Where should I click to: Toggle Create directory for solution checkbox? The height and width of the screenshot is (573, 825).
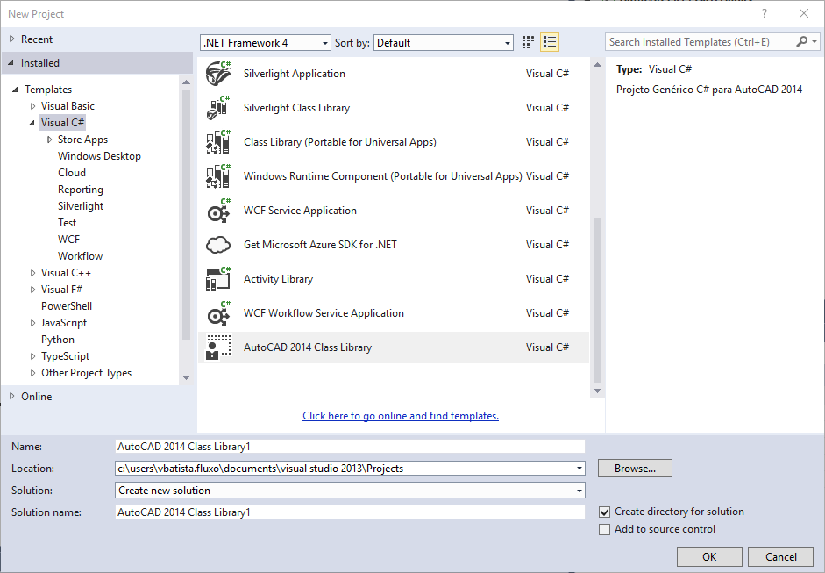coord(605,512)
